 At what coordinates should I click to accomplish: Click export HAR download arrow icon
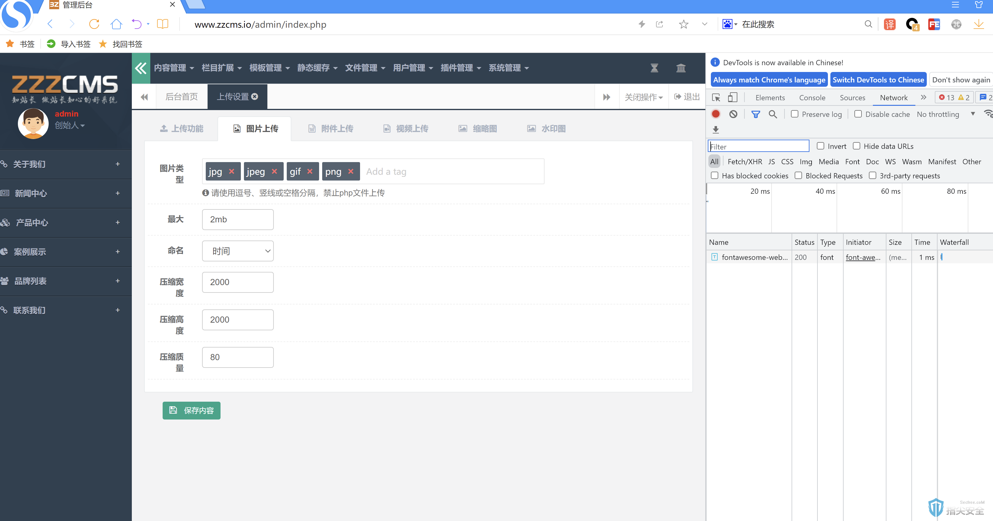[716, 130]
